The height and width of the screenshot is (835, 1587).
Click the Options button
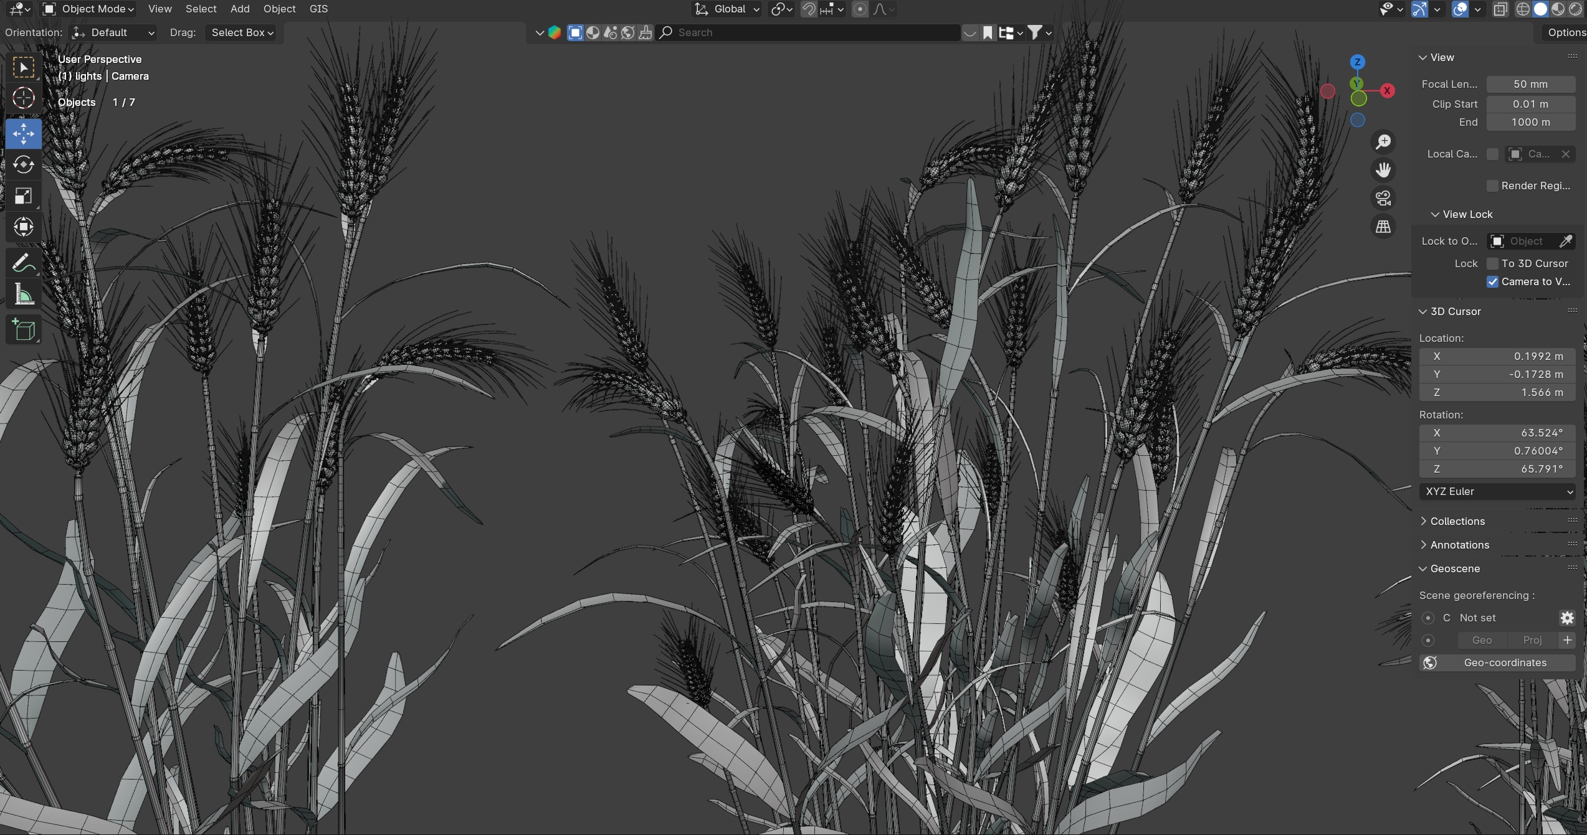pos(1565,32)
